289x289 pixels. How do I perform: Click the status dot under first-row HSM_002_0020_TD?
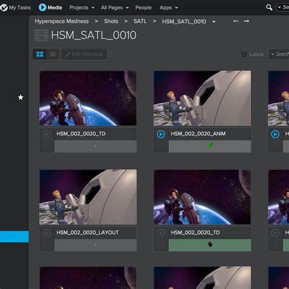click(x=95, y=146)
